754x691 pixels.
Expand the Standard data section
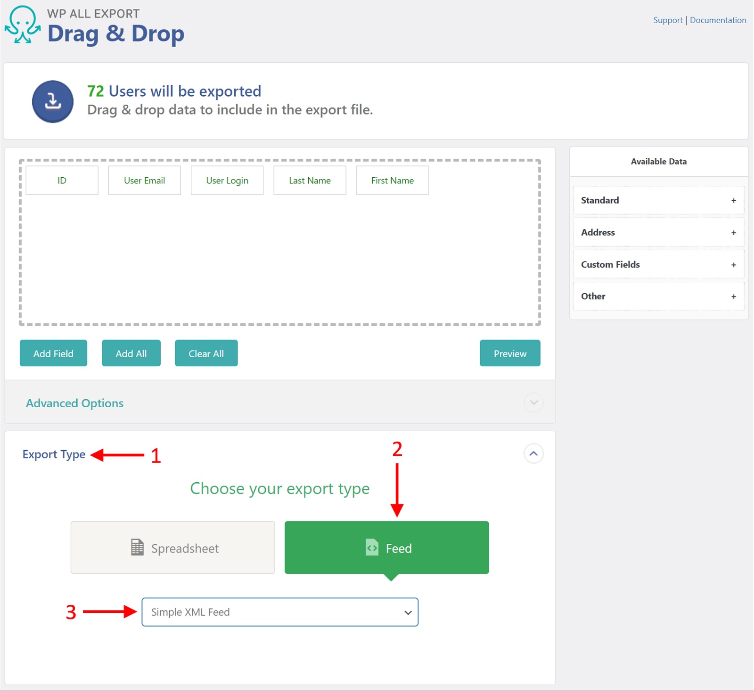point(733,200)
